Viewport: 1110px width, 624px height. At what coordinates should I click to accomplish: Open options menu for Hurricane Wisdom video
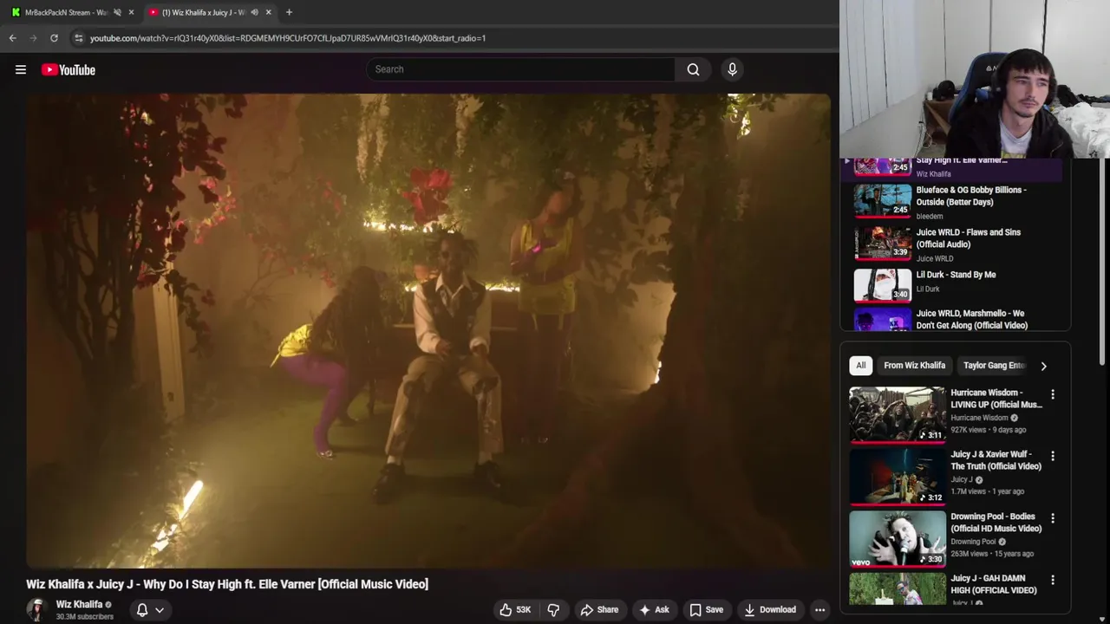1053,394
